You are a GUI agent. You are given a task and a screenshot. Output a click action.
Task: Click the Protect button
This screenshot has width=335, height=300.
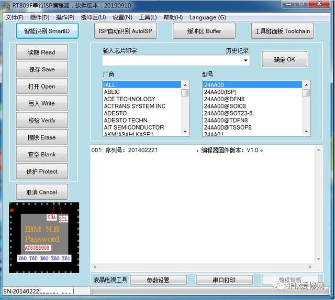tap(42, 172)
